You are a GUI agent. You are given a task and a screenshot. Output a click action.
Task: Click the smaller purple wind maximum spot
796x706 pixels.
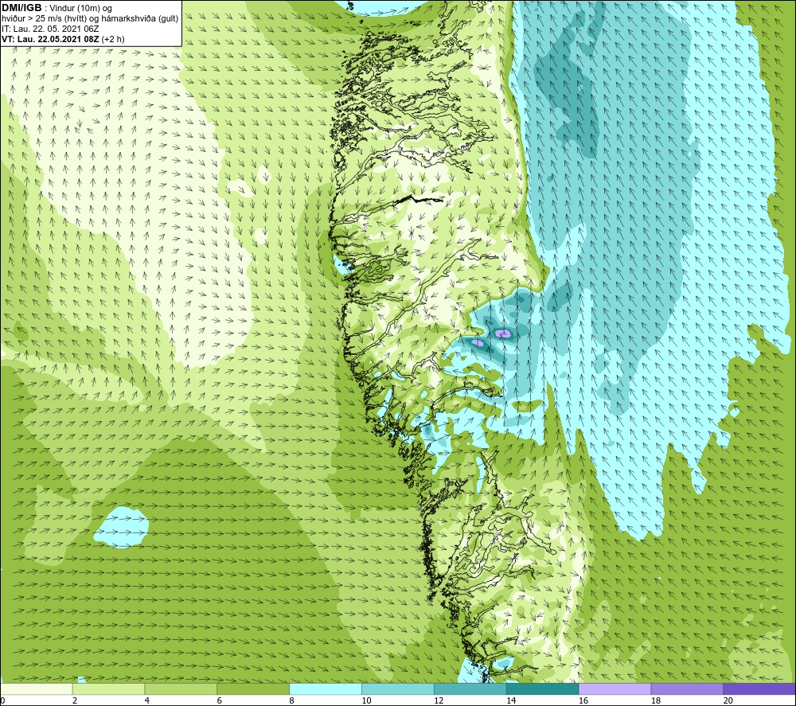(478, 342)
